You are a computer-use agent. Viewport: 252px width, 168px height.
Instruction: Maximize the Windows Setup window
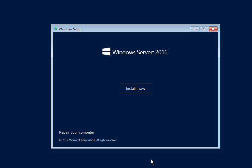[x=204, y=29]
